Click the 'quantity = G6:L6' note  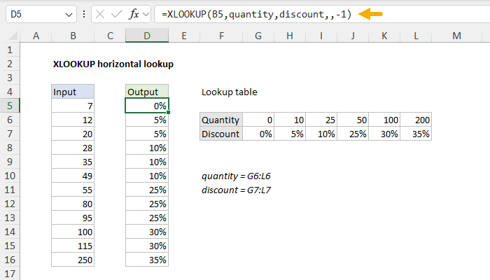pyautogui.click(x=236, y=176)
